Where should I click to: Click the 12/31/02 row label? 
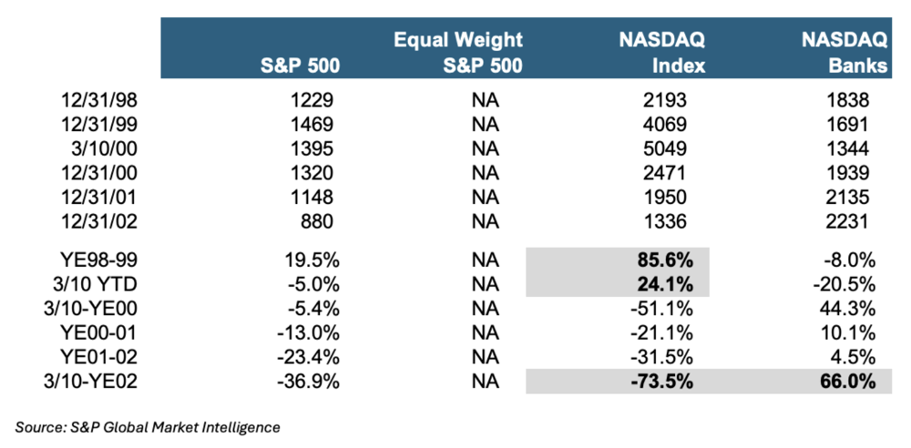(120, 221)
